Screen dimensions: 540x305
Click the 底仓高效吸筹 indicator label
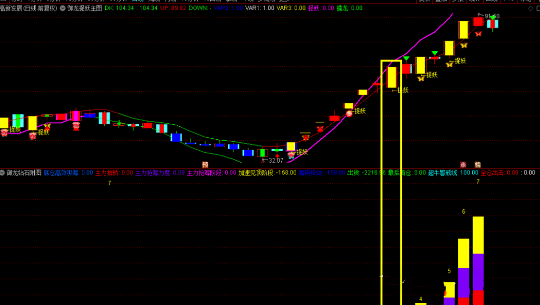(61, 172)
